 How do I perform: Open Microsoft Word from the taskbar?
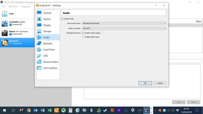(x=43, y=110)
